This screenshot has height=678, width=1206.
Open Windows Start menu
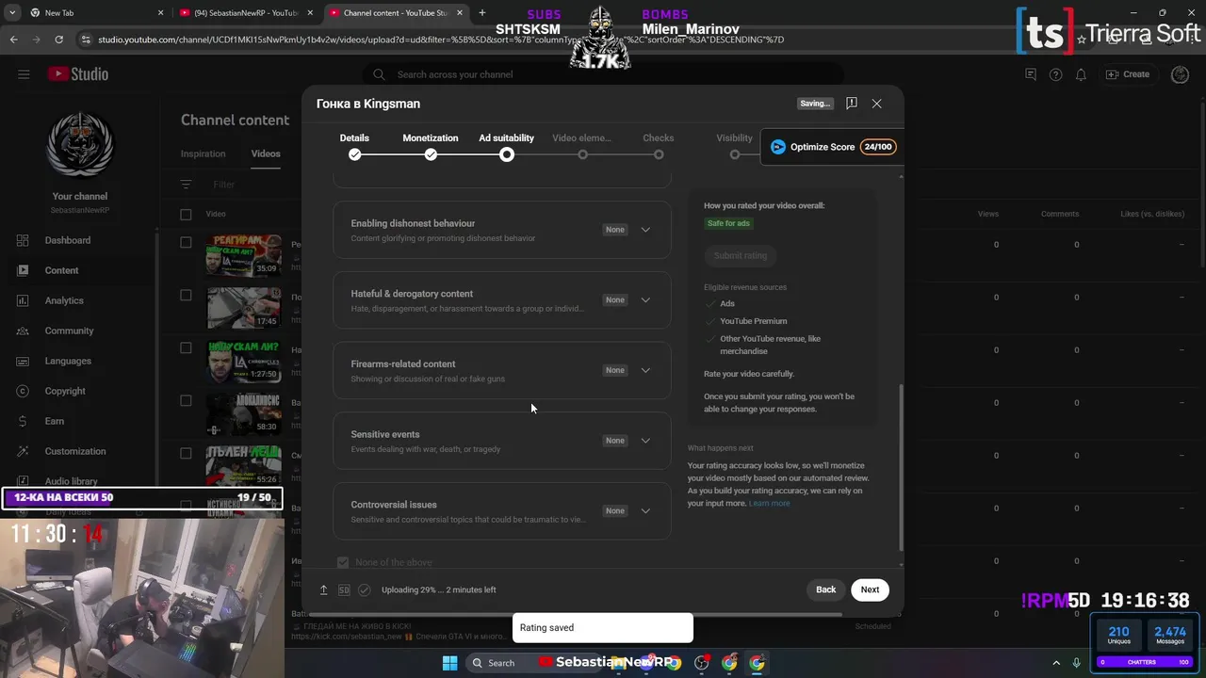tap(449, 662)
